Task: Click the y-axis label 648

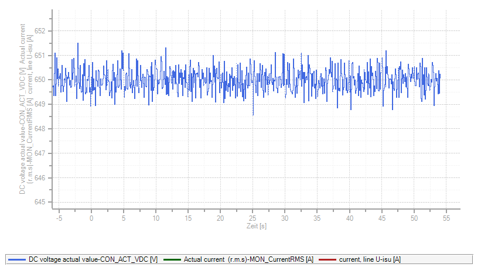Action: (40, 129)
